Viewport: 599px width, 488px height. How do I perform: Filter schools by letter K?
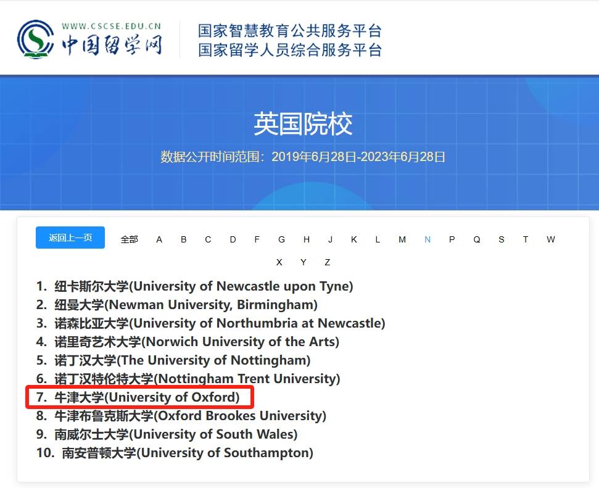coord(354,239)
